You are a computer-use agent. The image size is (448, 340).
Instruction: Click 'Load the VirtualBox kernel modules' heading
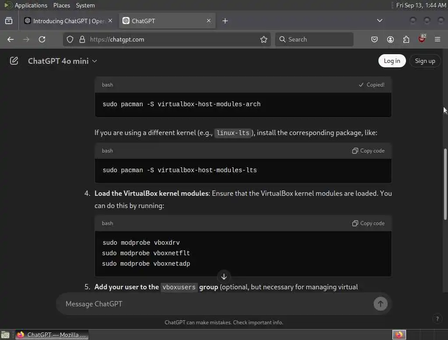(151, 193)
